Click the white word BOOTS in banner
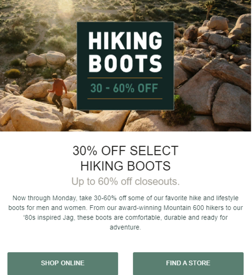The width and height of the screenshot is (252, 275). tap(125, 63)
